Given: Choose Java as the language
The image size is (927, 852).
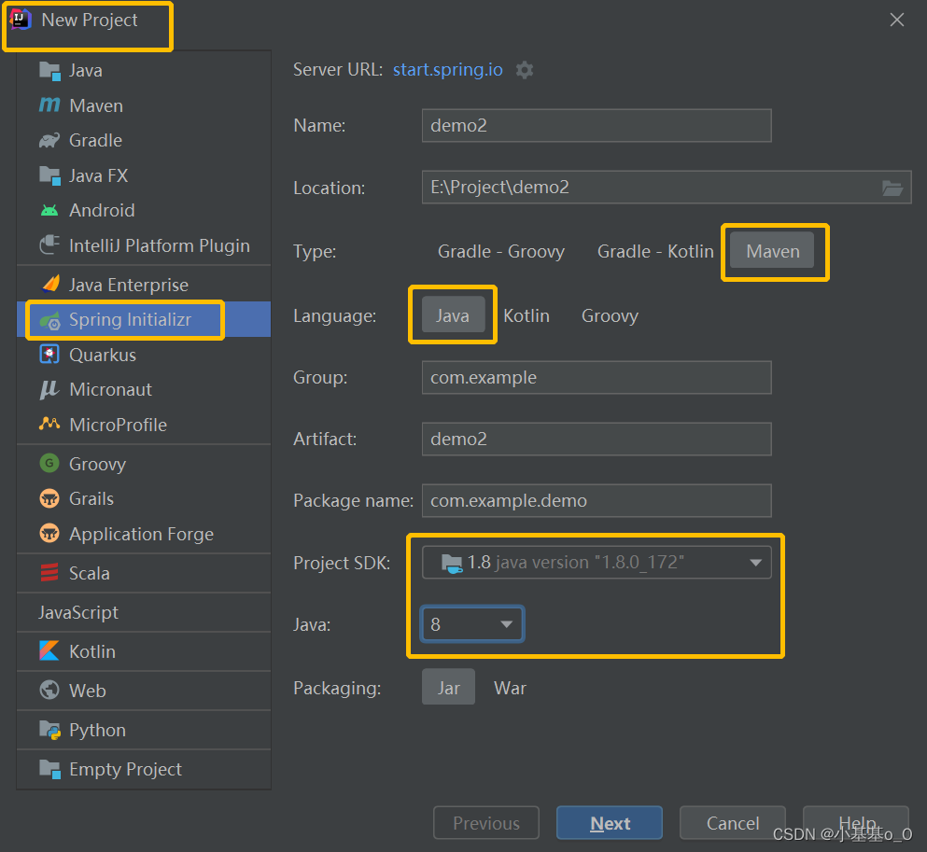Looking at the screenshot, I should tap(453, 314).
